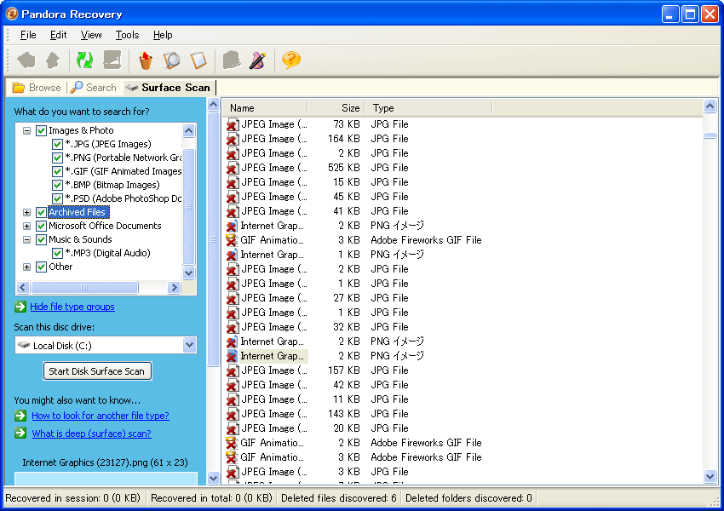Screen dimensions: 724x511
Task: Sort file list by Name column
Action: click(x=265, y=108)
